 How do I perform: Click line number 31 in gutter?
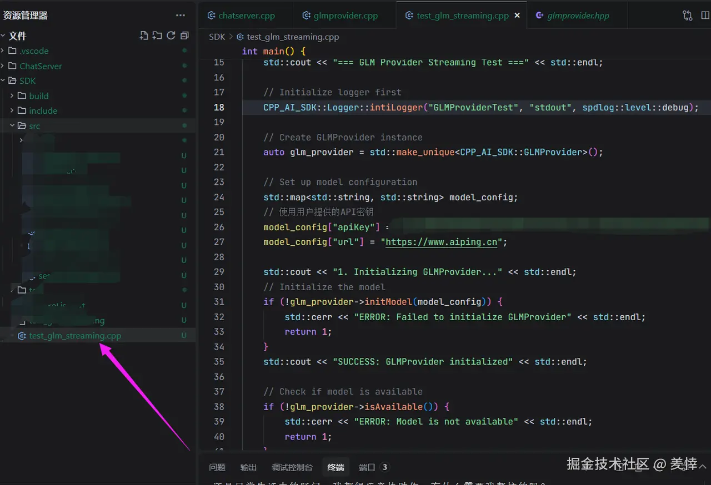(219, 302)
